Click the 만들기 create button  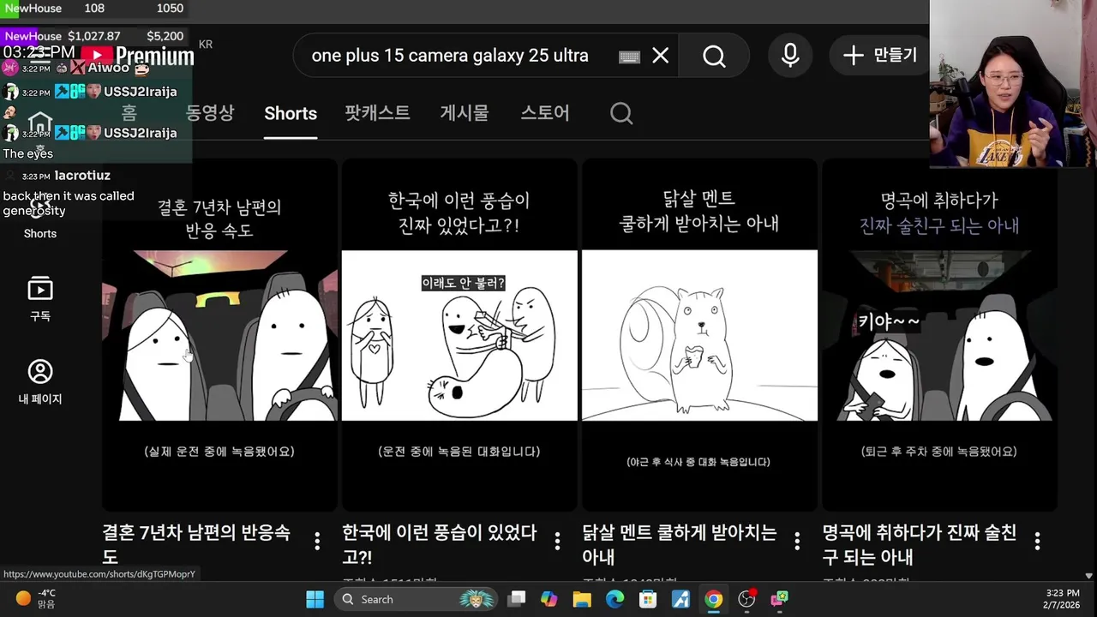(879, 56)
